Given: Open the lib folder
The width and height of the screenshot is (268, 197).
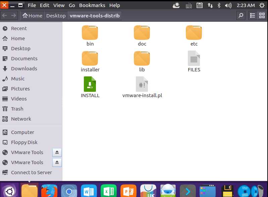Looking at the screenshot, I should coord(142,61).
